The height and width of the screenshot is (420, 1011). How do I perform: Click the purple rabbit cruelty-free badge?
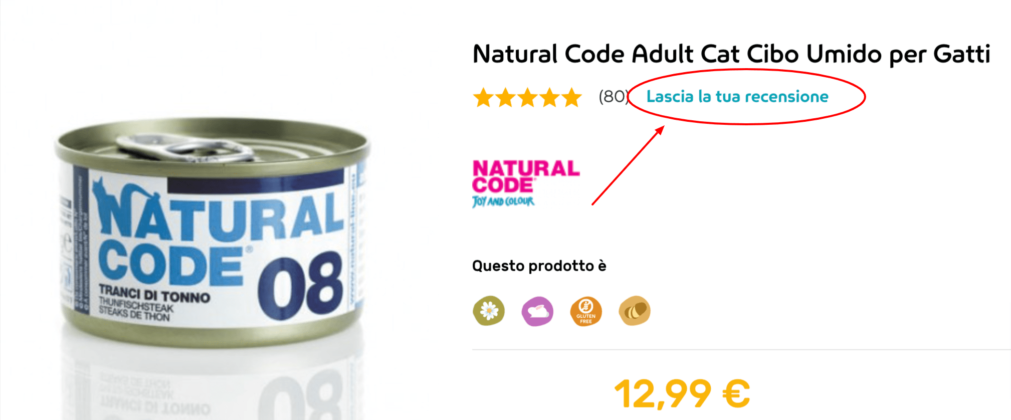coord(537,311)
